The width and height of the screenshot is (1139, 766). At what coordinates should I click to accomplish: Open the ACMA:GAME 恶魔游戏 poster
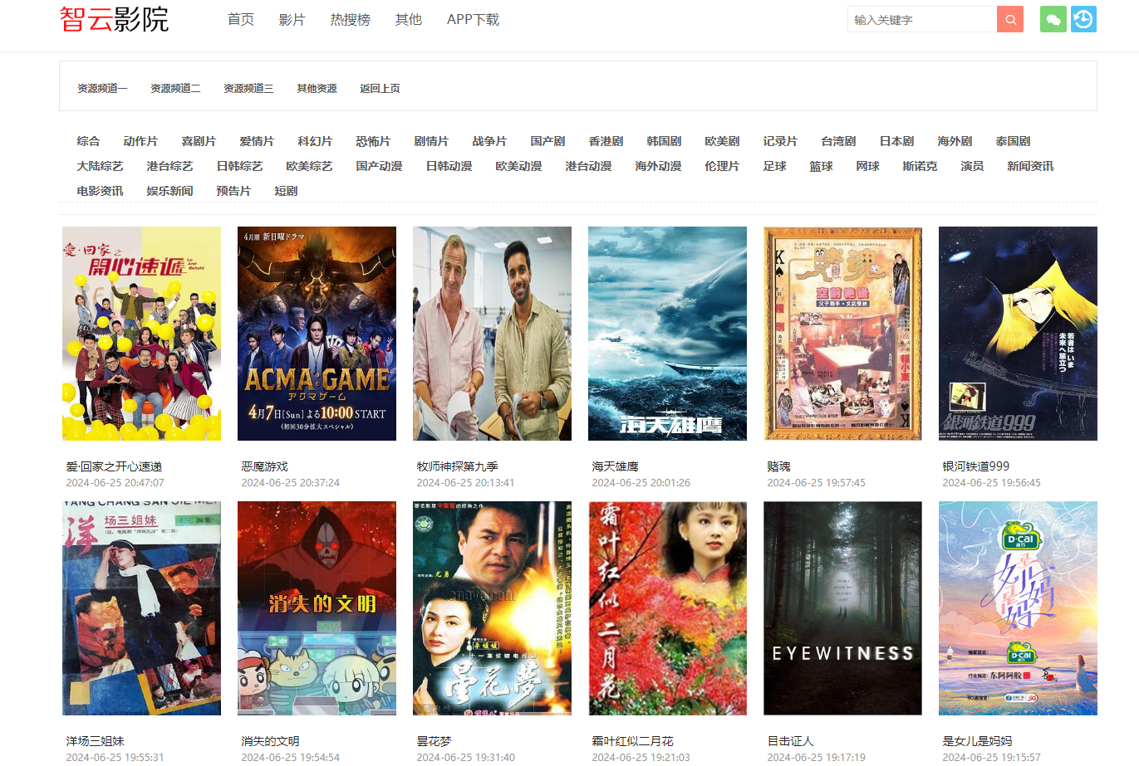tap(317, 334)
